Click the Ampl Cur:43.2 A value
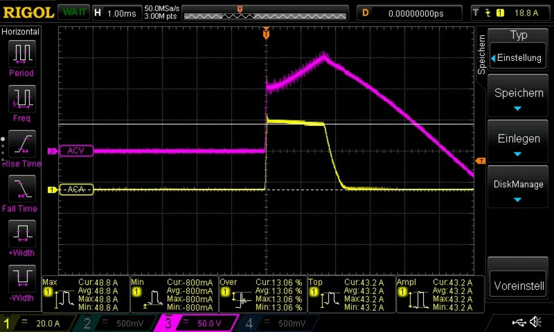The image size is (554, 332). pyautogui.click(x=452, y=283)
